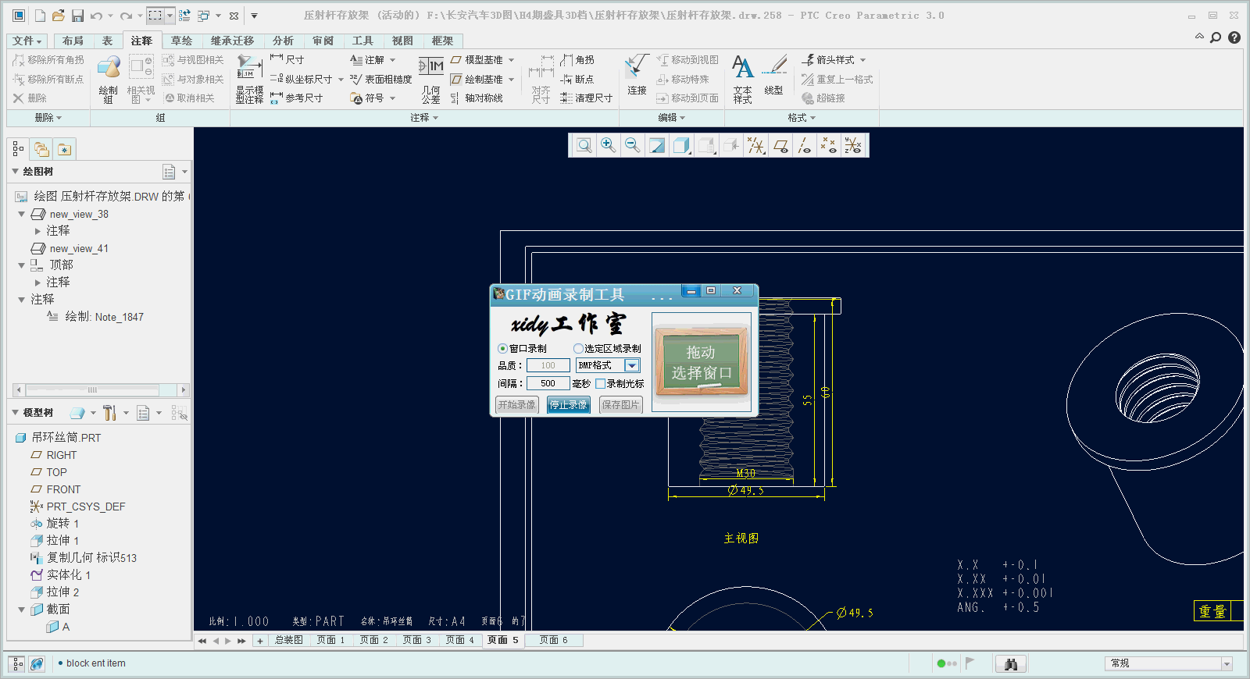
Task: Open the BMP格式 format dropdown
Action: [632, 365]
